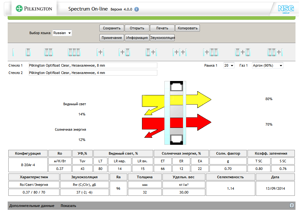Click the 12% solar energy reflection value
Viewport: 299px width, 213px height.
(x=82, y=140)
